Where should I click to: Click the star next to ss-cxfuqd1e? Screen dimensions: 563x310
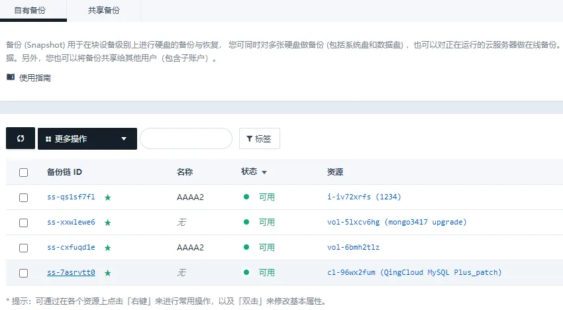tap(108, 248)
